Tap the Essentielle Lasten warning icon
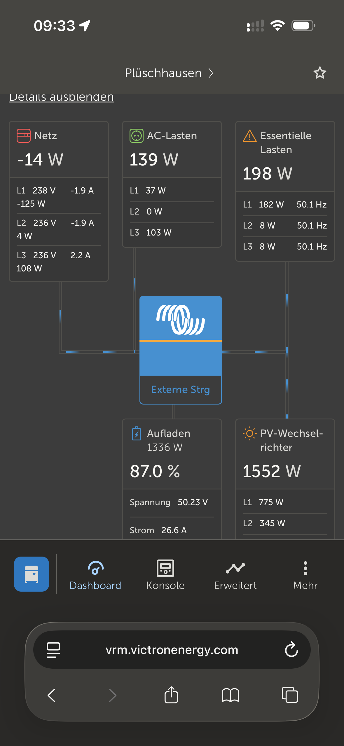The width and height of the screenshot is (344, 746). click(249, 136)
